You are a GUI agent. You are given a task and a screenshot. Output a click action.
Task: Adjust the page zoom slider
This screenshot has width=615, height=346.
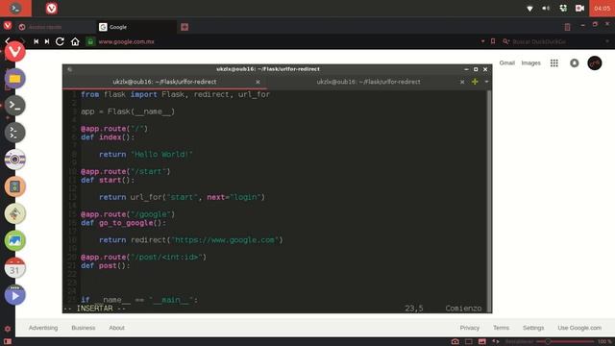[565, 342]
